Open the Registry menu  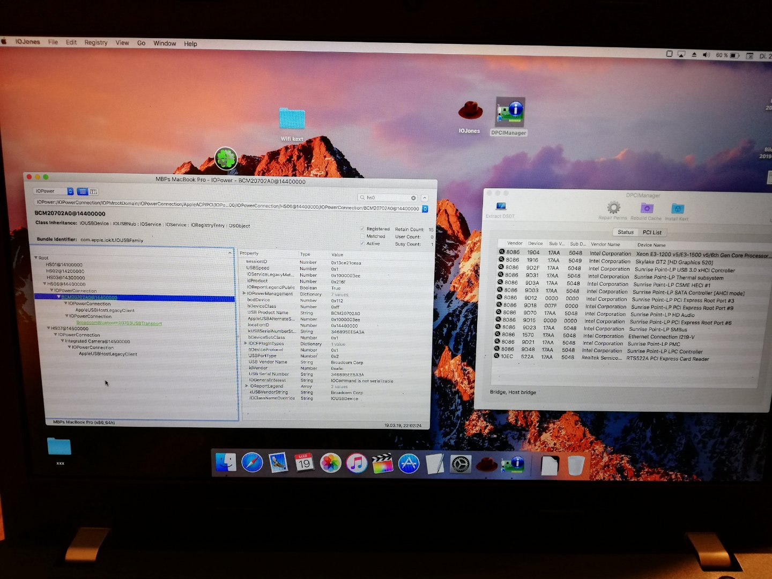96,42
